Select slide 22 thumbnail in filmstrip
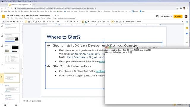Screen dimensions: 190x107 coord(12,88)
